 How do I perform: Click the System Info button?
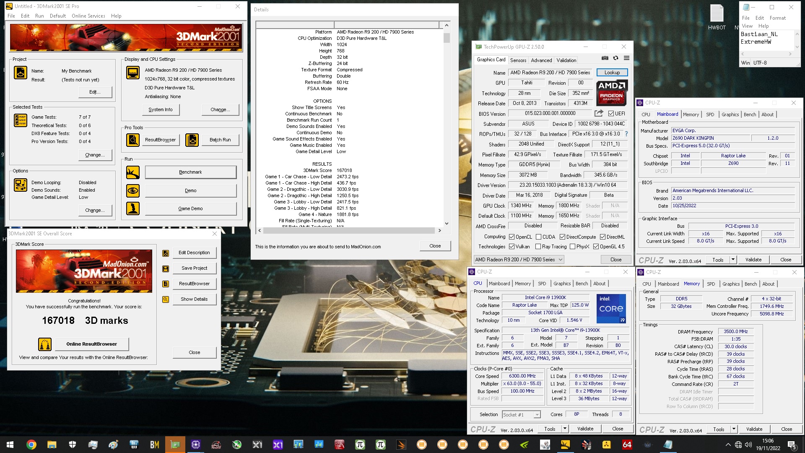coord(160,109)
